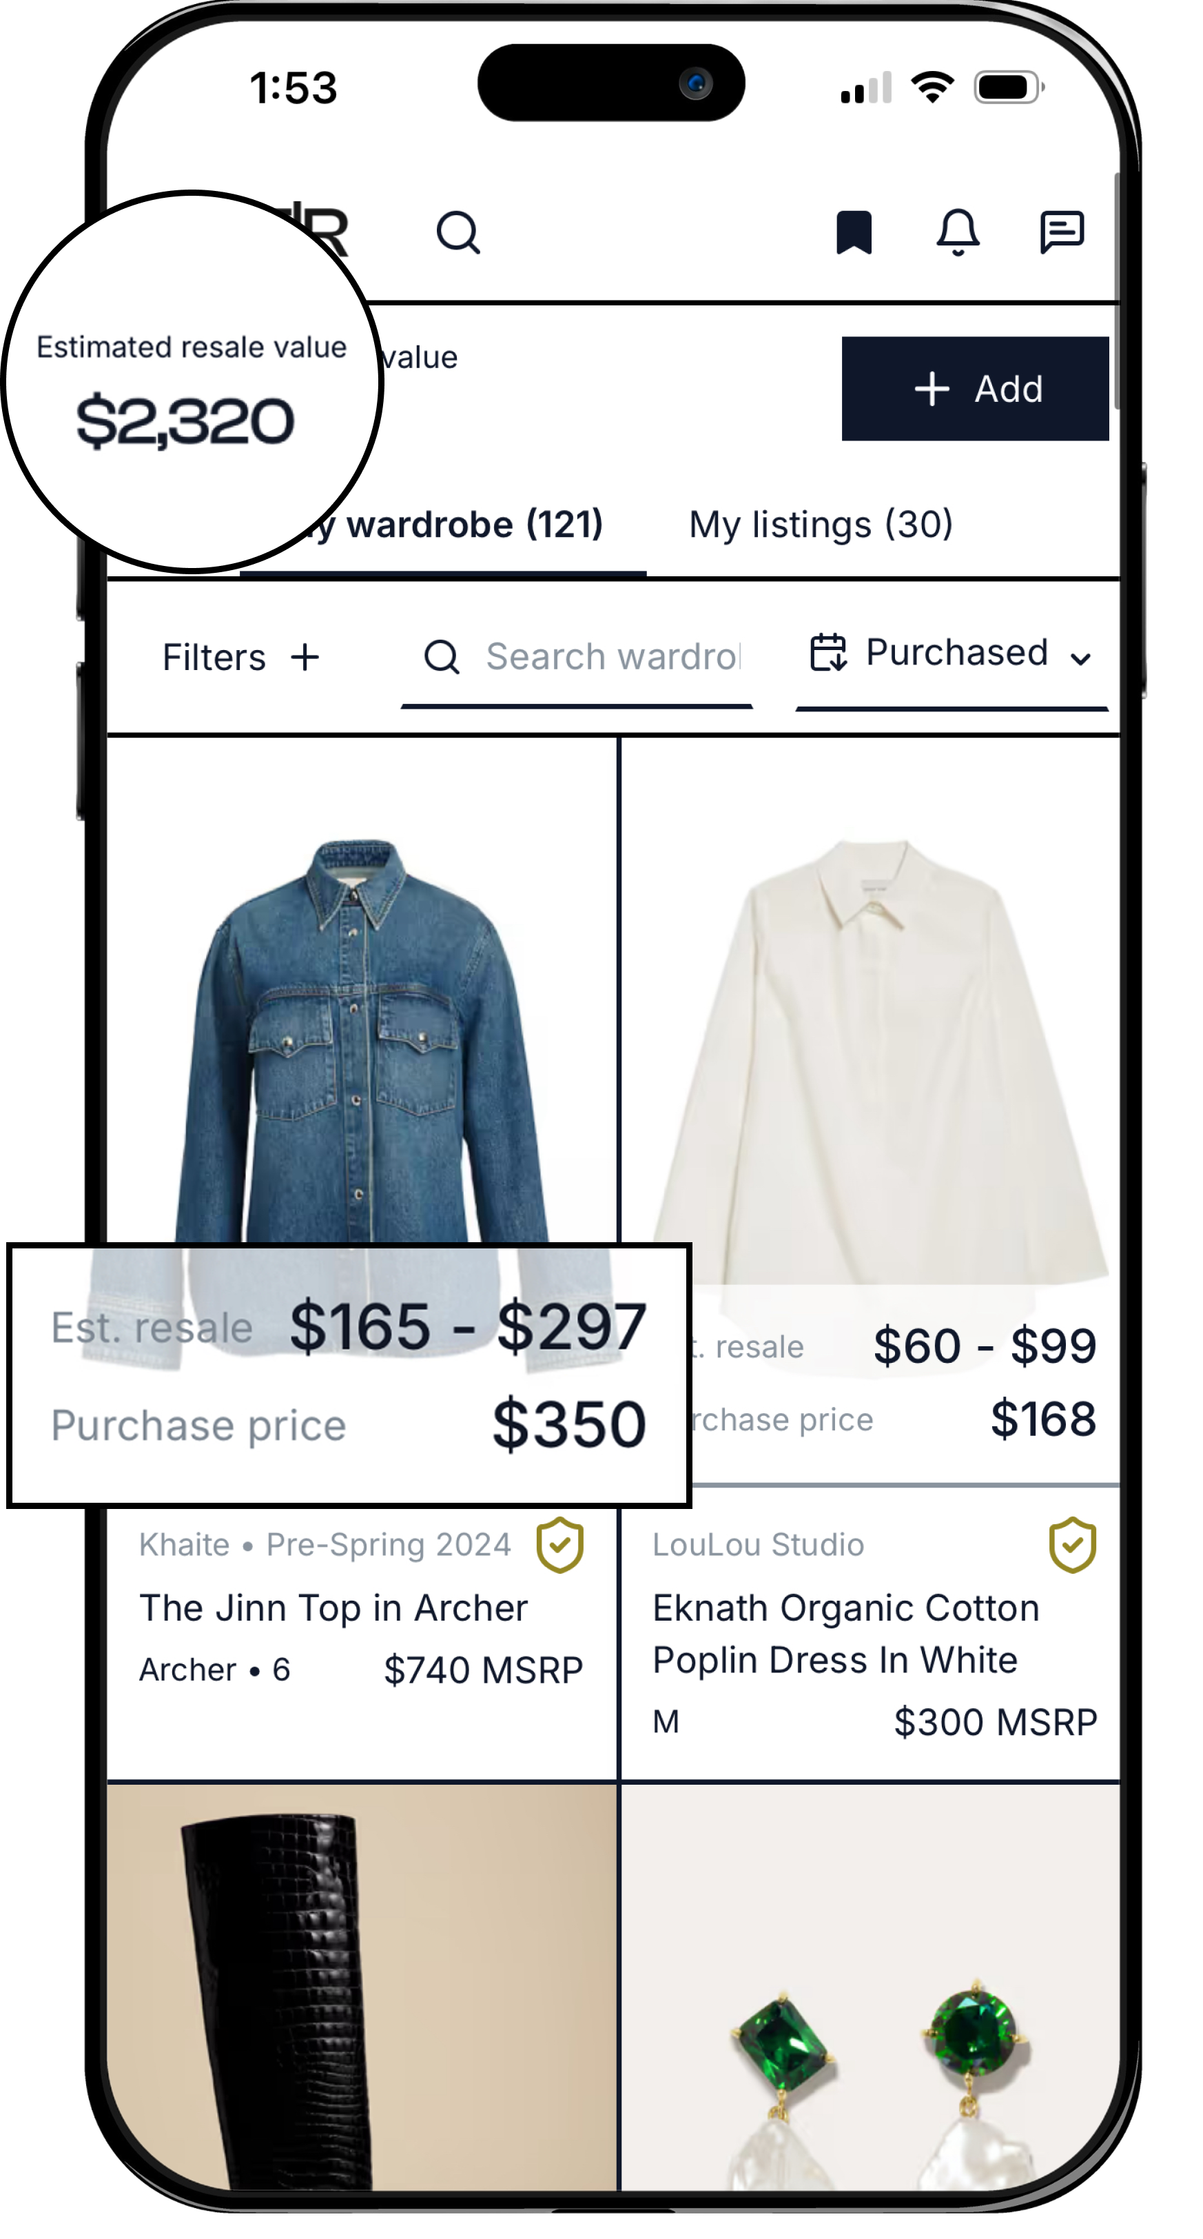Screen dimensions: 1203x2239
Task: Open the Filters expander
Action: coord(240,657)
